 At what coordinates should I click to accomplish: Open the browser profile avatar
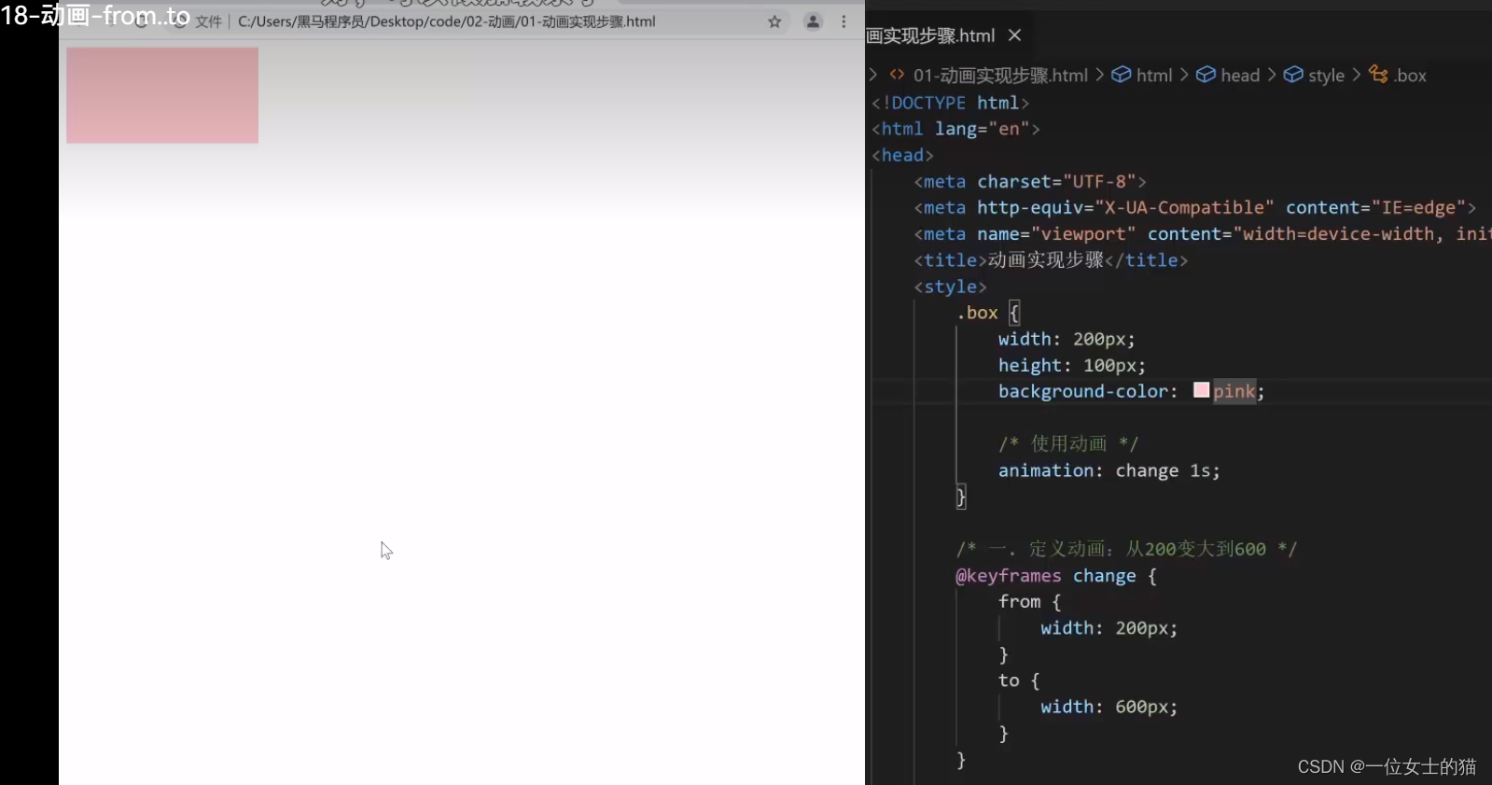click(813, 21)
